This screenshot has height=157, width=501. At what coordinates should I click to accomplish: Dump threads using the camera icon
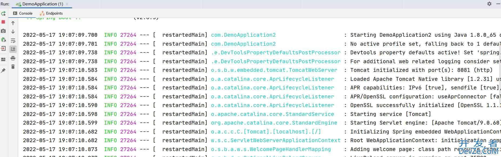coord(3,31)
